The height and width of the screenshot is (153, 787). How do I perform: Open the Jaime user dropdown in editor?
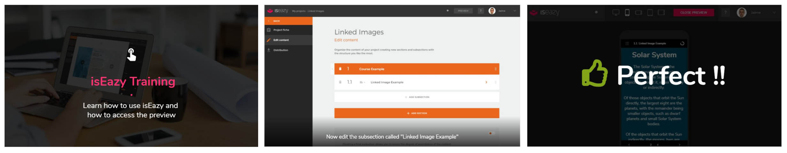point(514,11)
